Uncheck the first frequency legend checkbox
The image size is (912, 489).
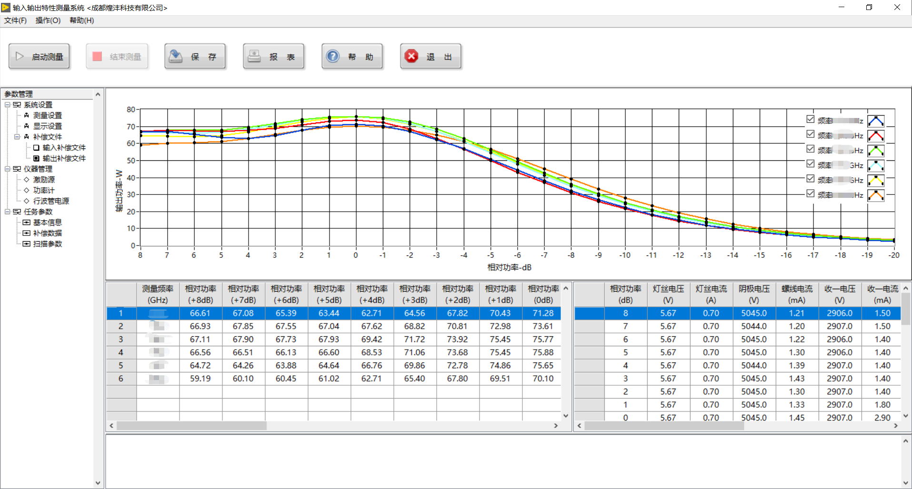[810, 119]
